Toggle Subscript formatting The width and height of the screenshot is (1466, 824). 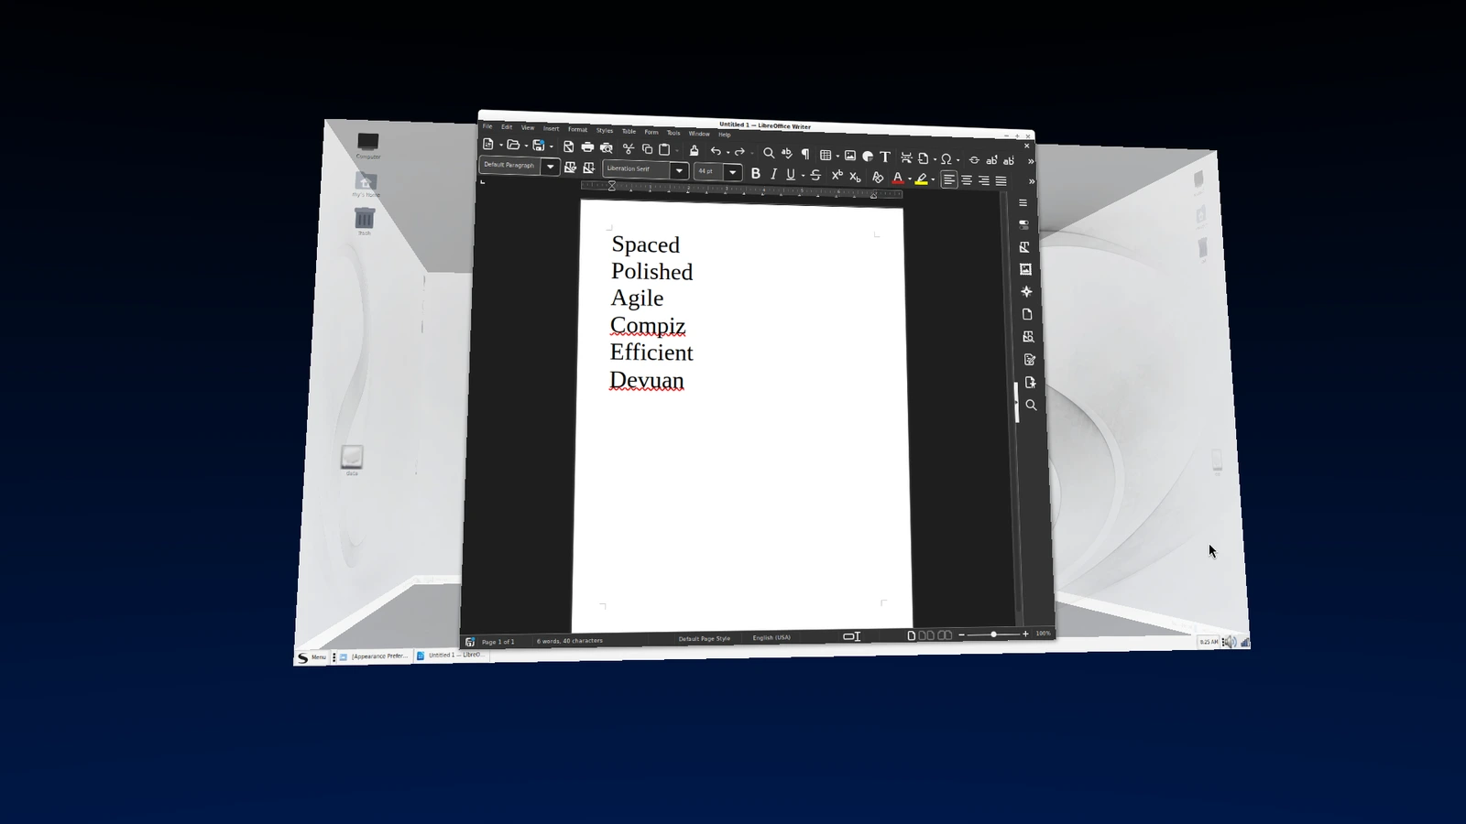coord(855,176)
